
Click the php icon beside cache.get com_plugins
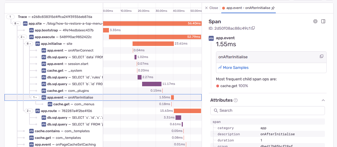(44, 91)
